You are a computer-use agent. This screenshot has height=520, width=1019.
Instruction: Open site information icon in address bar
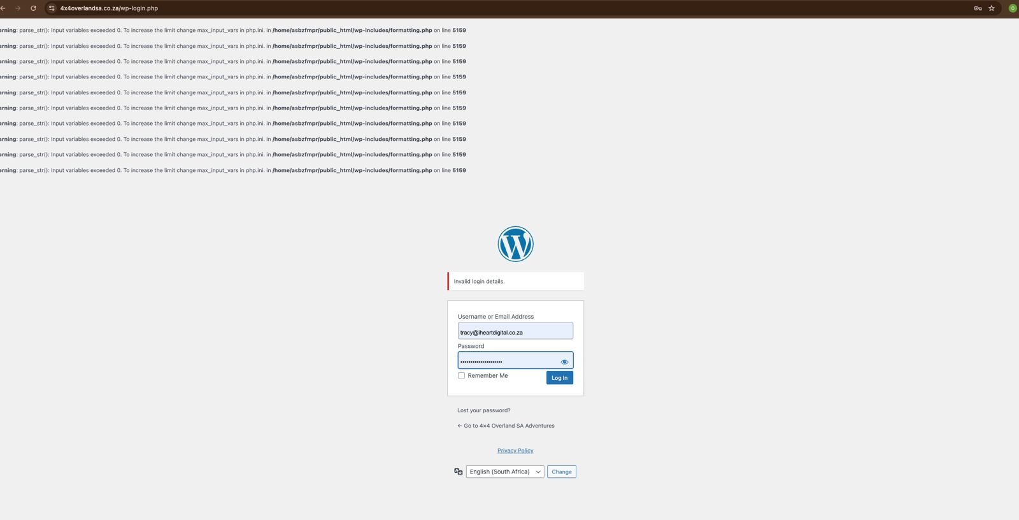coord(52,8)
